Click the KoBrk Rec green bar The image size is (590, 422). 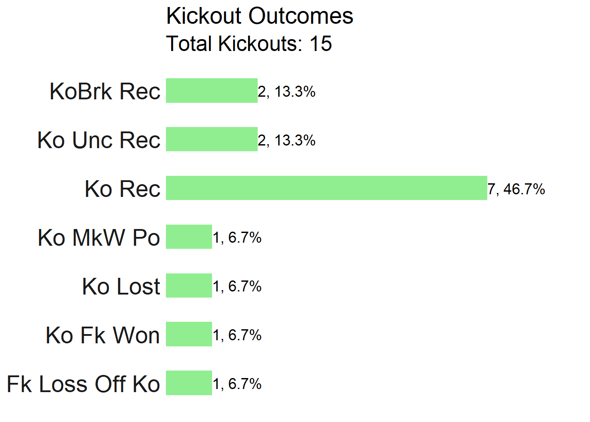[212, 91]
